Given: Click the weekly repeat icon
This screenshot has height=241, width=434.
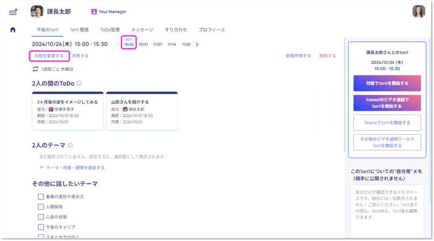Looking at the screenshot, I should (x=36, y=69).
